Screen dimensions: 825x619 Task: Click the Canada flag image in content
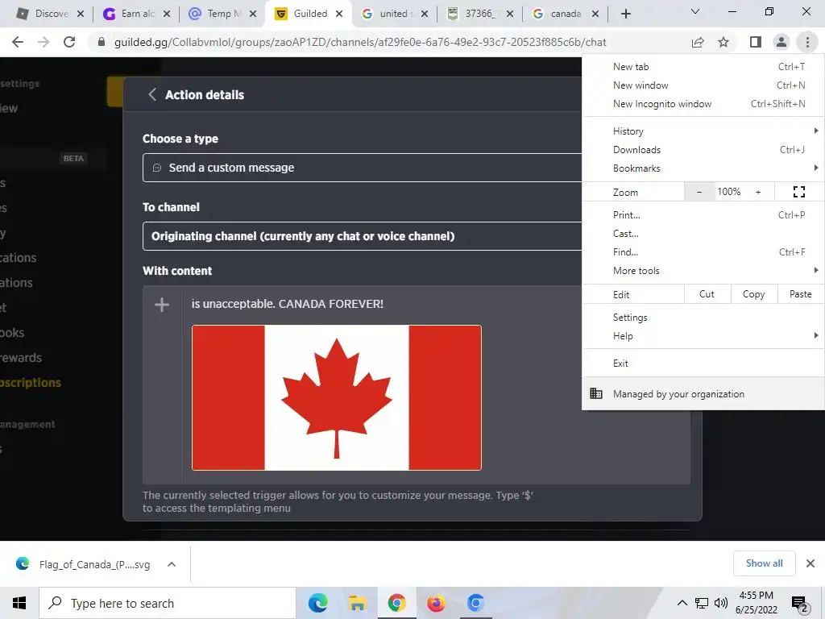tap(336, 397)
